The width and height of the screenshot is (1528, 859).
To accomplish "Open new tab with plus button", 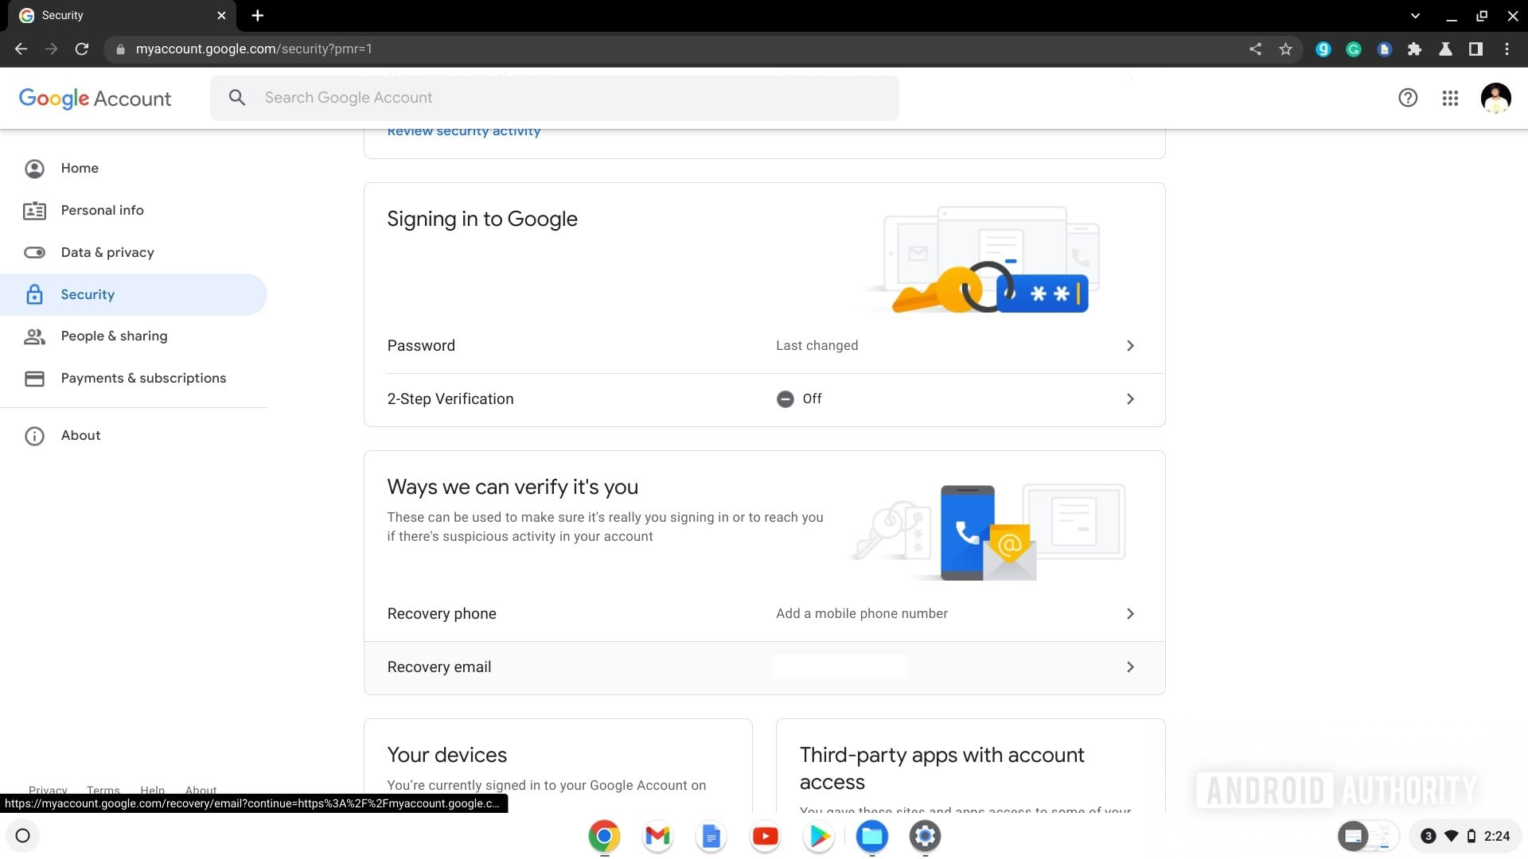I will 257,15.
